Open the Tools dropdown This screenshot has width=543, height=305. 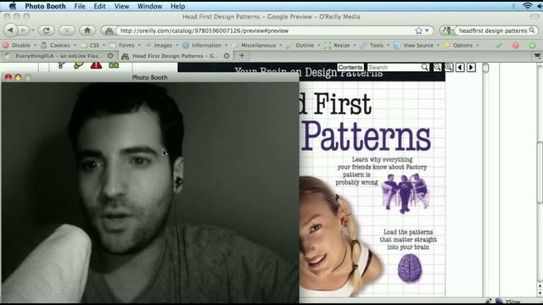(x=375, y=45)
